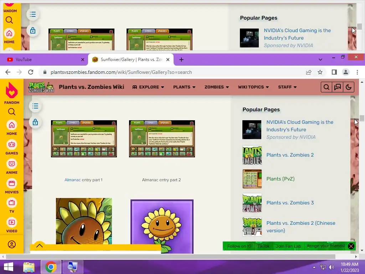Expand the ZOMBIES menu
The width and height of the screenshot is (365, 274).
pyautogui.click(x=217, y=87)
